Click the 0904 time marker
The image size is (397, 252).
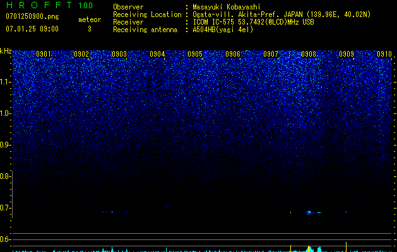pyautogui.click(x=157, y=54)
